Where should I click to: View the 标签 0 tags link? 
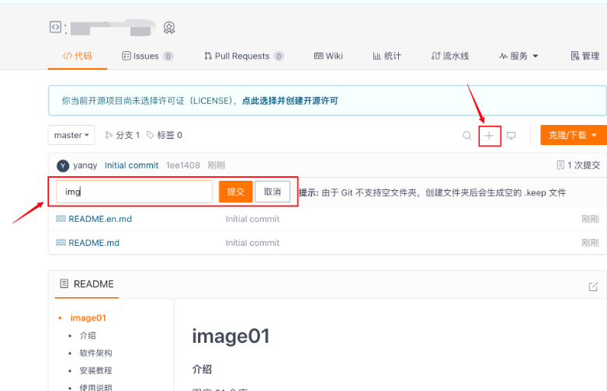click(164, 135)
